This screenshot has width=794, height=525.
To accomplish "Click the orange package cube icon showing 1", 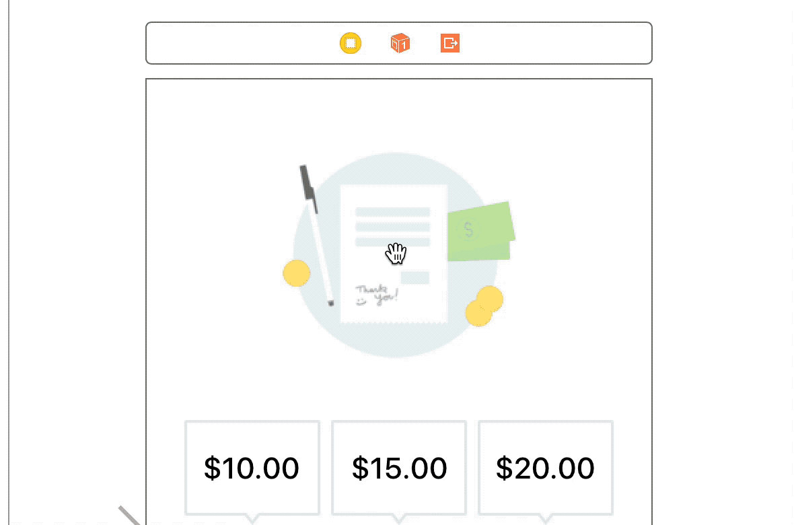I will click(x=400, y=43).
